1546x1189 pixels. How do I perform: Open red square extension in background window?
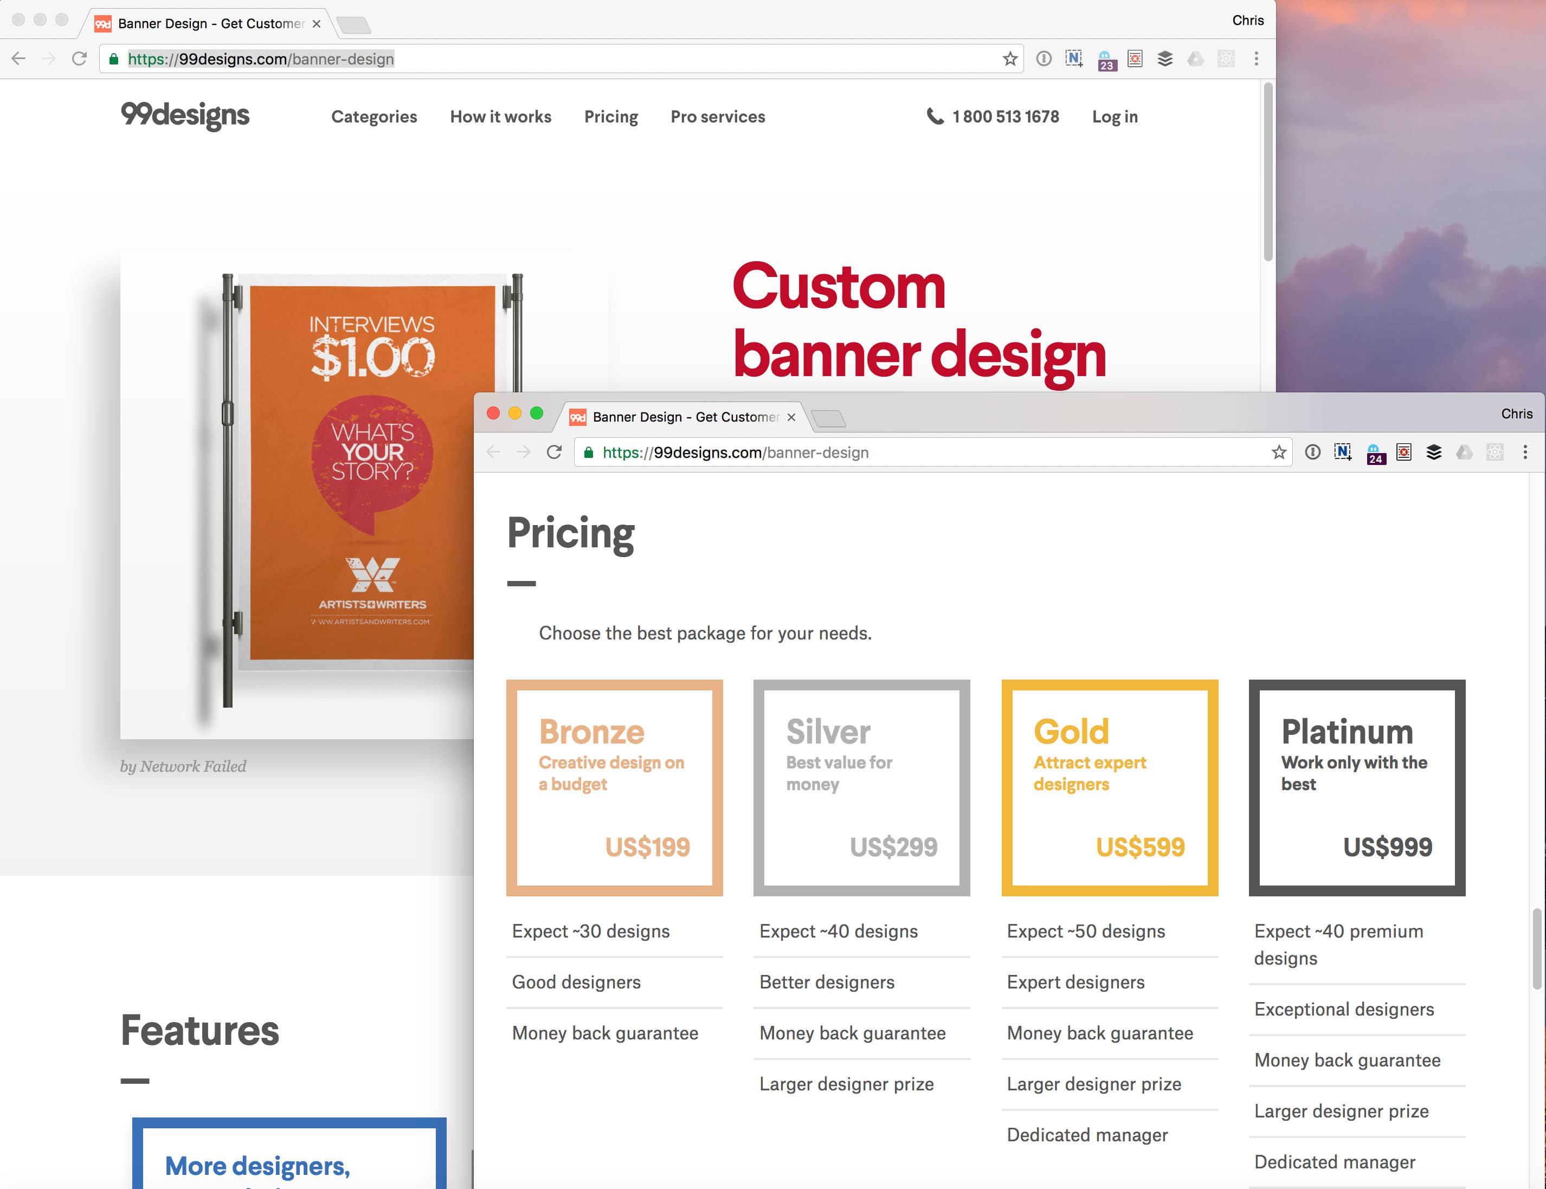coord(1135,59)
